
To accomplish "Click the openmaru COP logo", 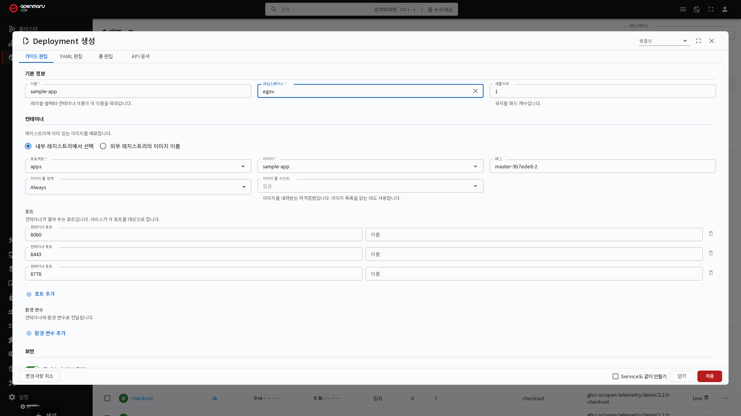I will [x=27, y=8].
